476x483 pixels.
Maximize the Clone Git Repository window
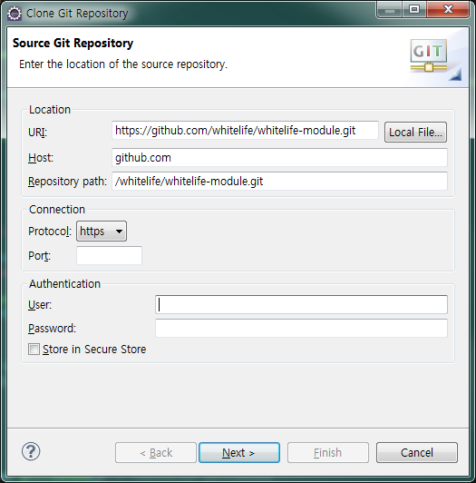(x=414, y=11)
